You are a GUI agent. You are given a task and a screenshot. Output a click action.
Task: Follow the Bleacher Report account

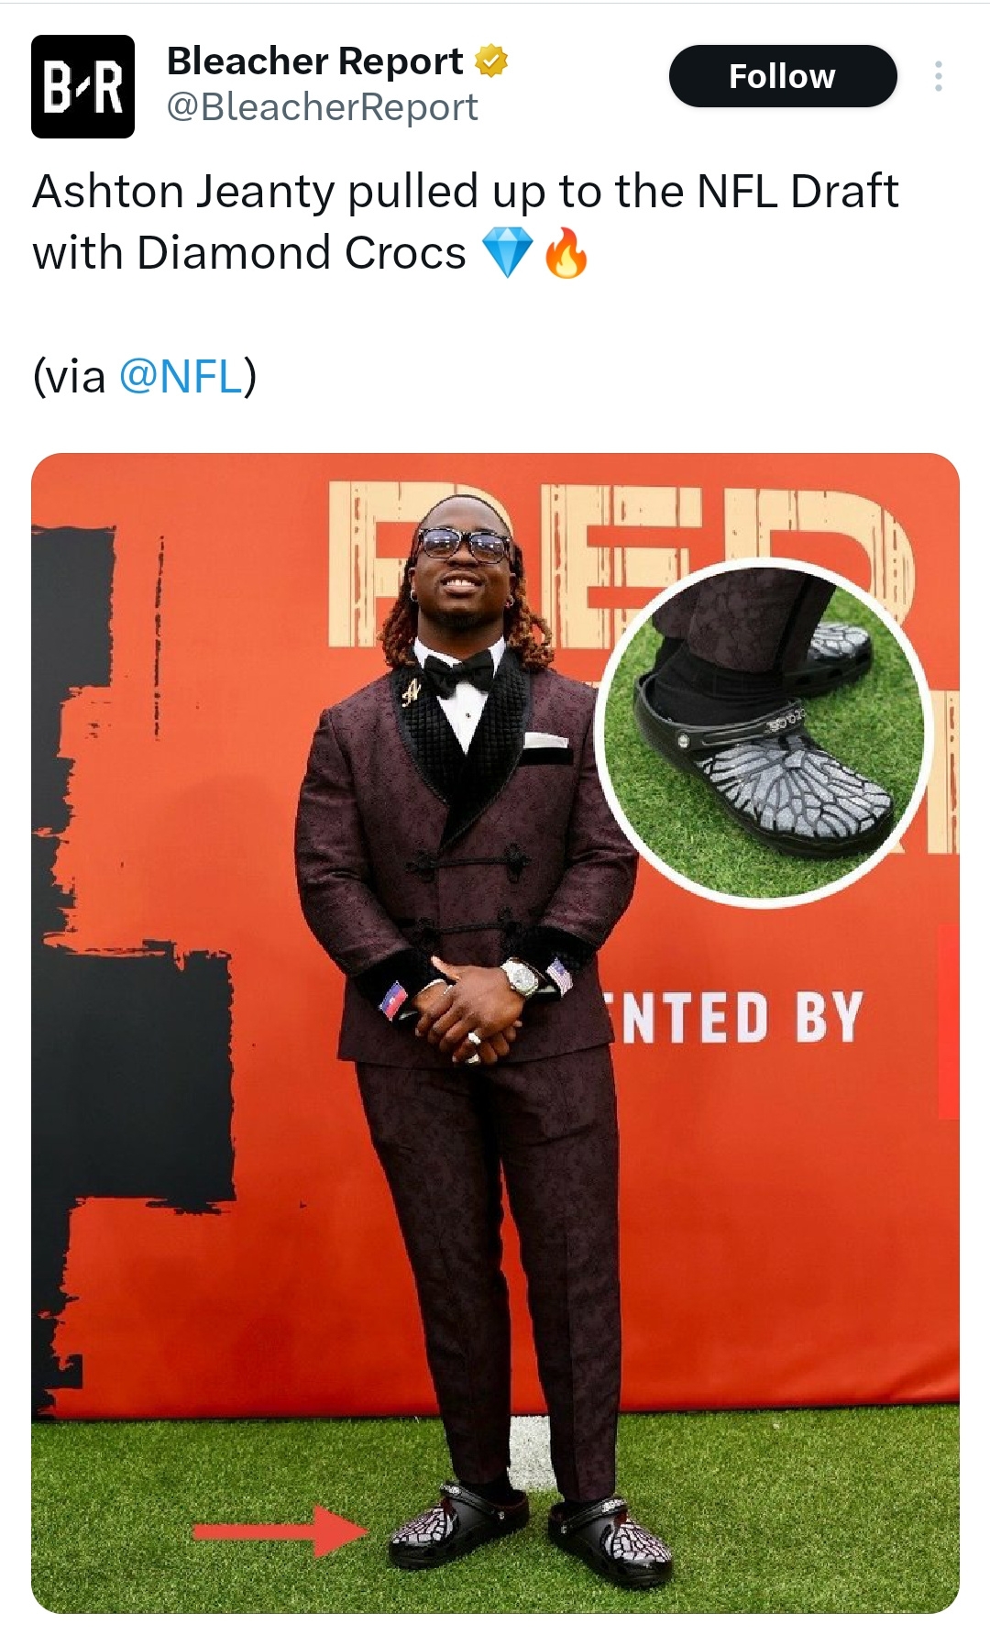click(782, 76)
